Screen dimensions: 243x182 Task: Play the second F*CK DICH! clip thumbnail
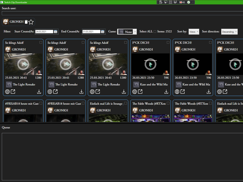tap(193, 64)
